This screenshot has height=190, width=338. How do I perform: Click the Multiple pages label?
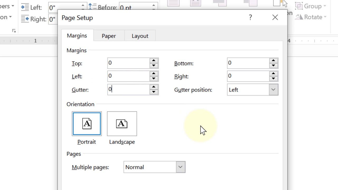(x=90, y=167)
